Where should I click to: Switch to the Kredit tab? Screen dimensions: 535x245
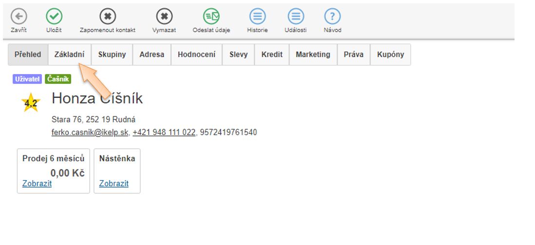point(271,55)
